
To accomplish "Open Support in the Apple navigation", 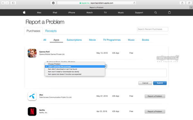I will (139, 12).
